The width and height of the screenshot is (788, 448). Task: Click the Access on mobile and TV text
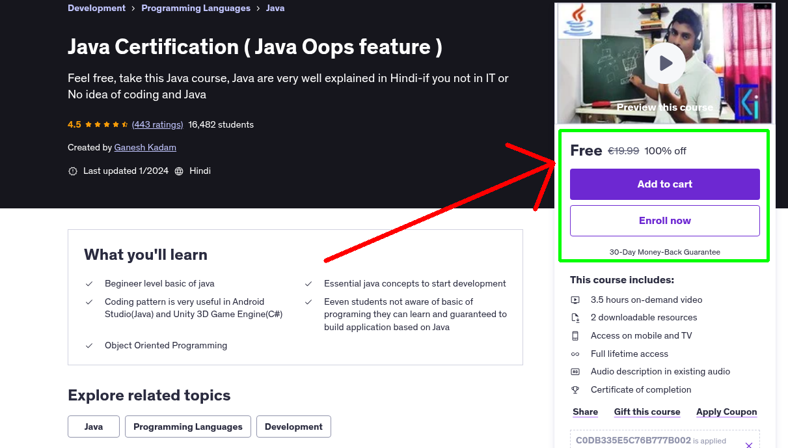pyautogui.click(x=642, y=335)
